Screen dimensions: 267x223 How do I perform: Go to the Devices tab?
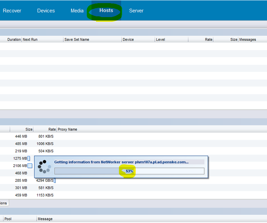(x=46, y=10)
